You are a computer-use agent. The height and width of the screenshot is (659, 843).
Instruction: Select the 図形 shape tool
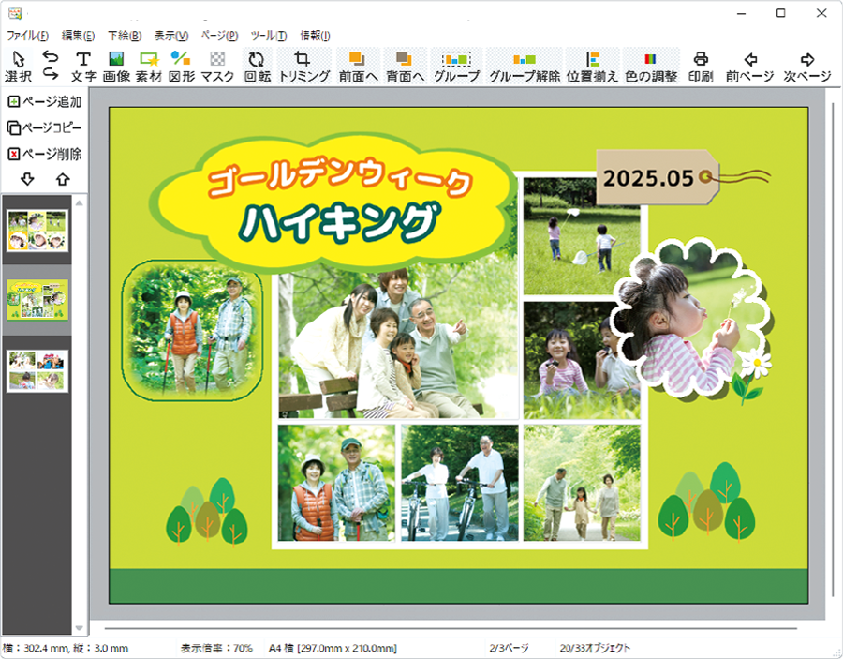181,66
